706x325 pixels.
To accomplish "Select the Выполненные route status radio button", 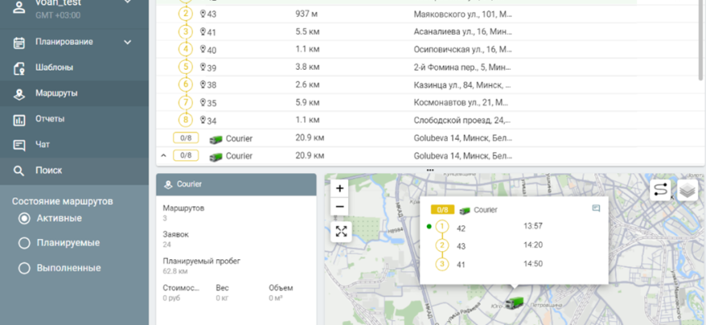I will (x=24, y=267).
